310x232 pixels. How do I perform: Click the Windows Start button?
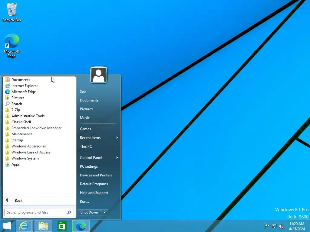coord(7,226)
